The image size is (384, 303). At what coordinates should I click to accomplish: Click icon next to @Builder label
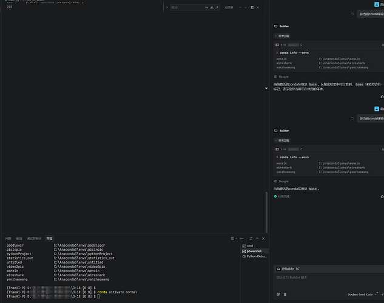click(x=297, y=269)
